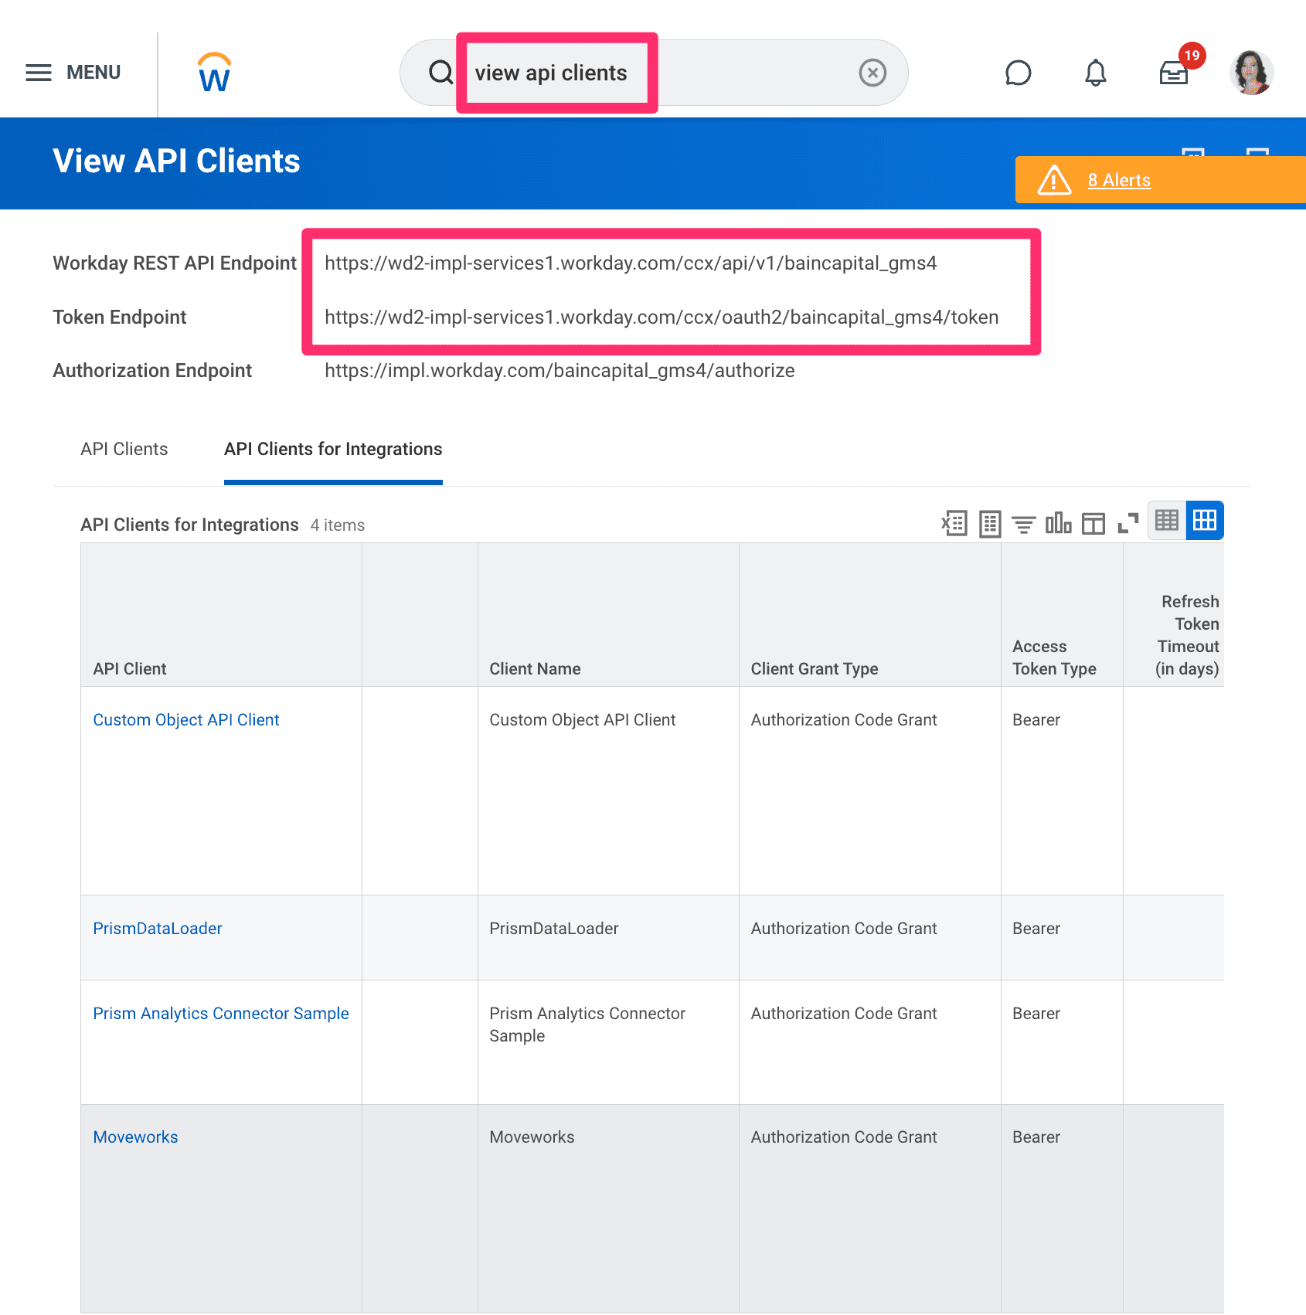Clear the search field
This screenshot has height=1315, width=1306.
tap(872, 73)
